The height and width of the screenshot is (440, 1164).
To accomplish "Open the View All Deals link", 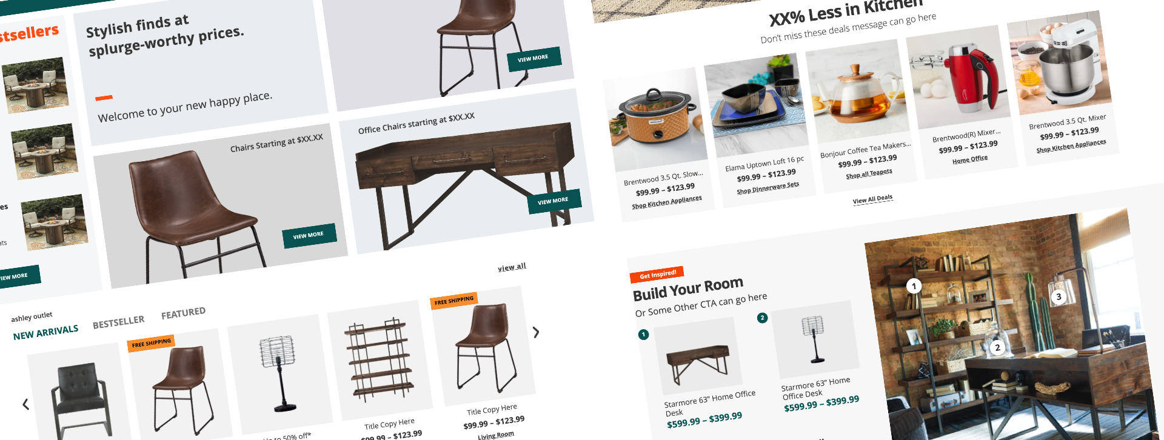I will coord(872,199).
